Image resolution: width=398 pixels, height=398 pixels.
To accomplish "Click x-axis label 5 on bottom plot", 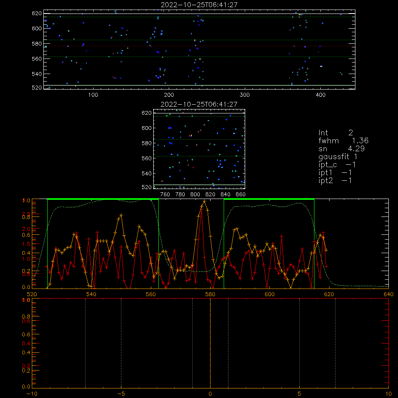I will [x=300, y=394].
